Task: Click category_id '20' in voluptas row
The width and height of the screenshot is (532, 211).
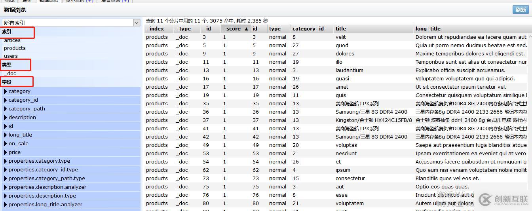Action: coord(296,145)
